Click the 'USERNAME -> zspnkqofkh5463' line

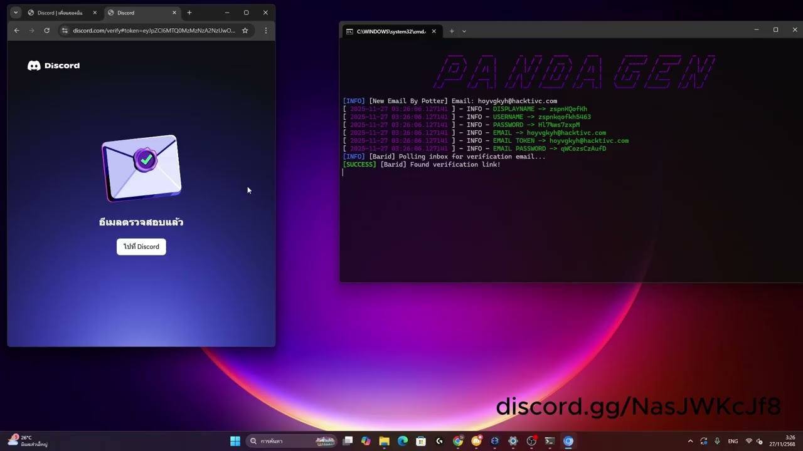pyautogui.click(x=467, y=117)
